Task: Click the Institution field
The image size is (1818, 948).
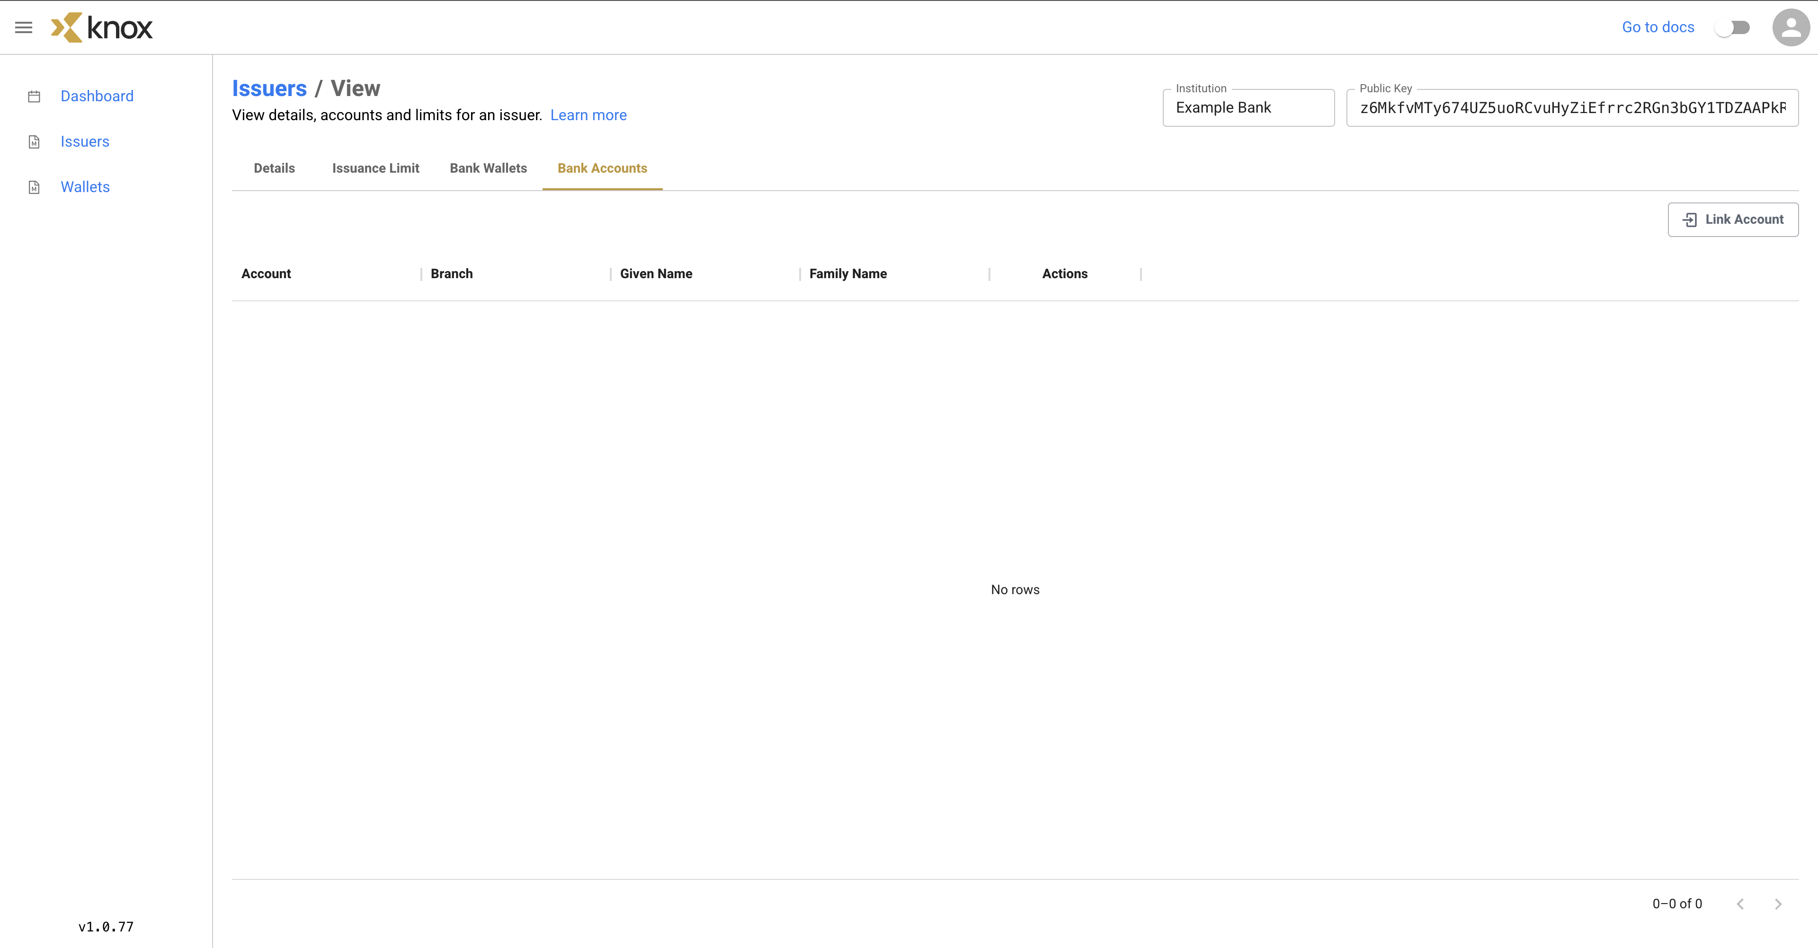Action: pos(1248,108)
